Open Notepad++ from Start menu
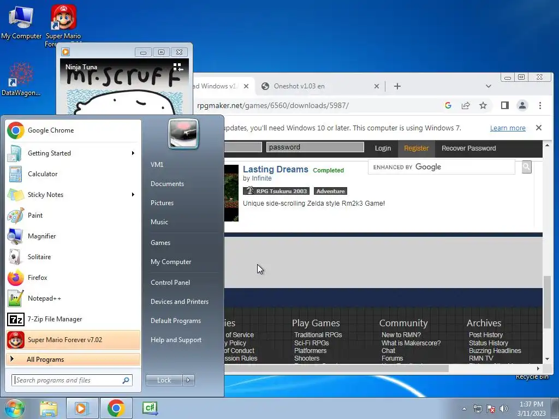 pos(73,298)
